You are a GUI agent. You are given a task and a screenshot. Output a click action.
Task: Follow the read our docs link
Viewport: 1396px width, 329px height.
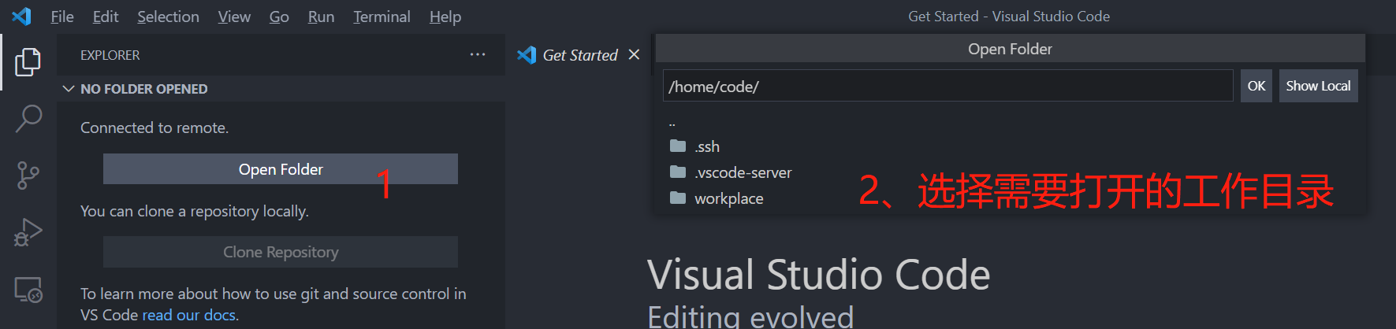(189, 315)
